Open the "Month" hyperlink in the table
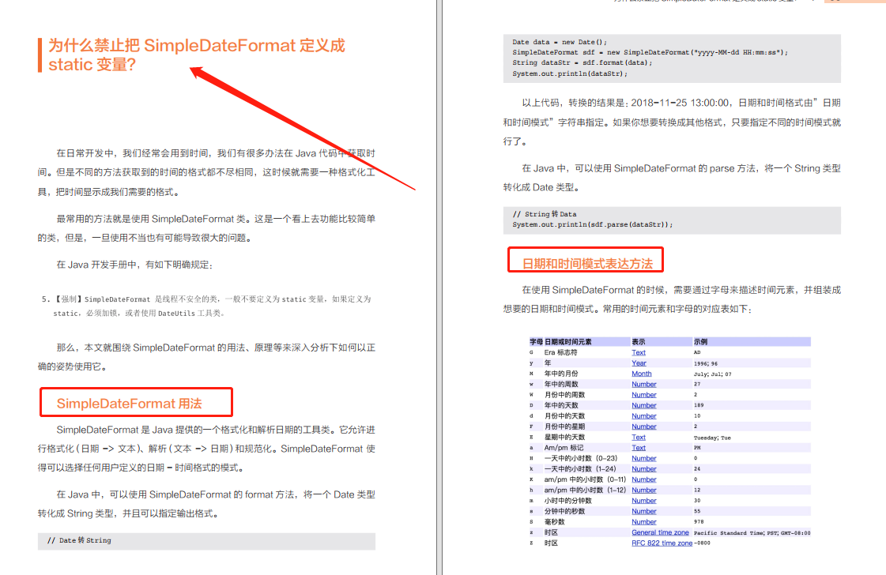The image size is (886, 575). point(641,373)
